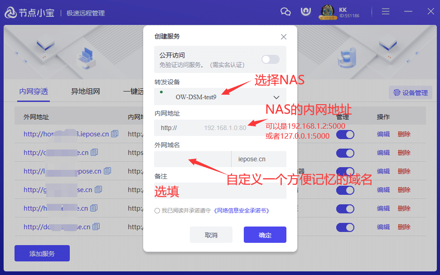
Task: Disable the first service's management toggle
Action: tap(345, 135)
